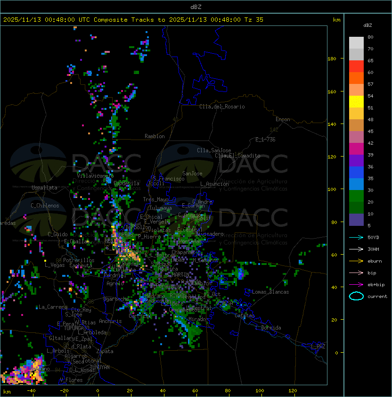
Task: Click the cyan 50YD arrow in legend
Action: click(356, 237)
